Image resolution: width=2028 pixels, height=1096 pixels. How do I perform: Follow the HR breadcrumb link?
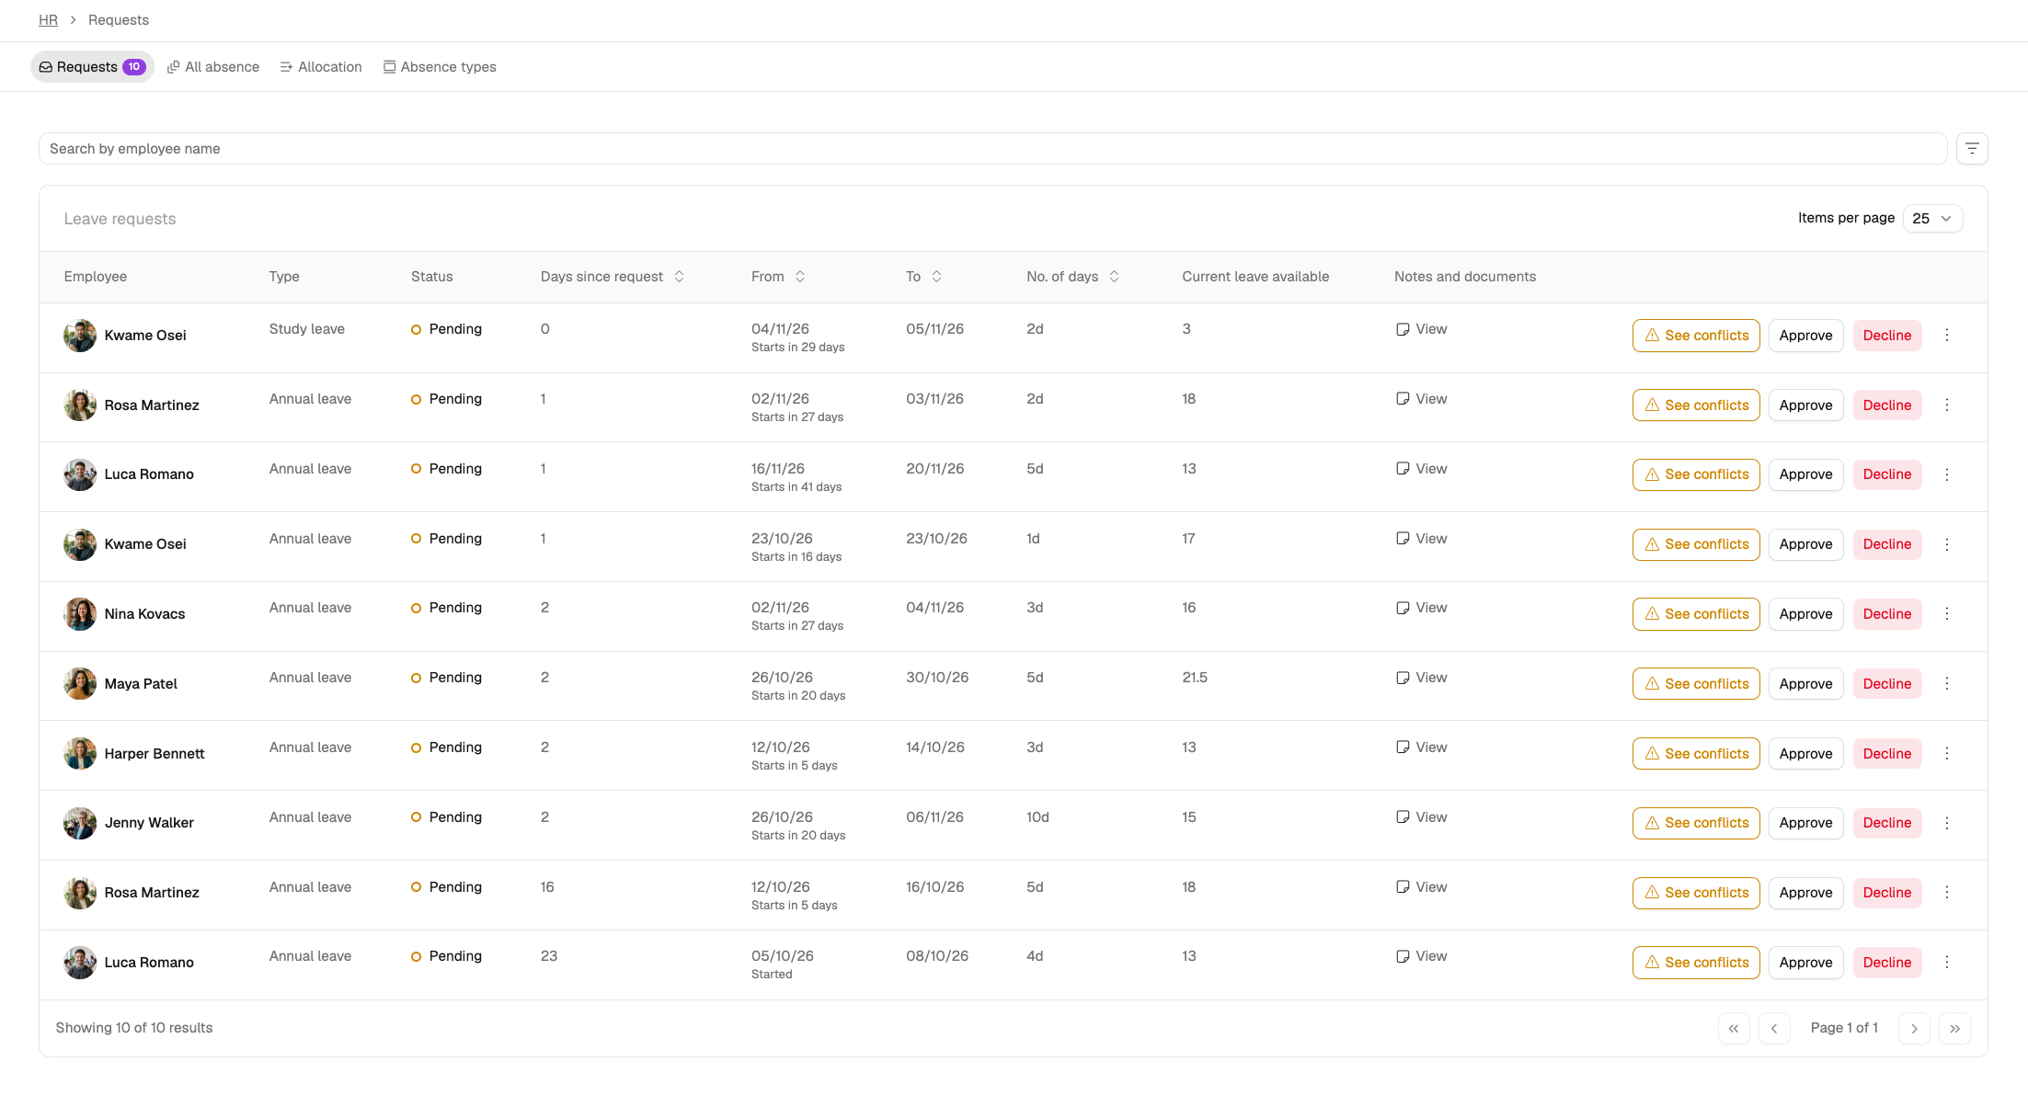click(x=48, y=20)
